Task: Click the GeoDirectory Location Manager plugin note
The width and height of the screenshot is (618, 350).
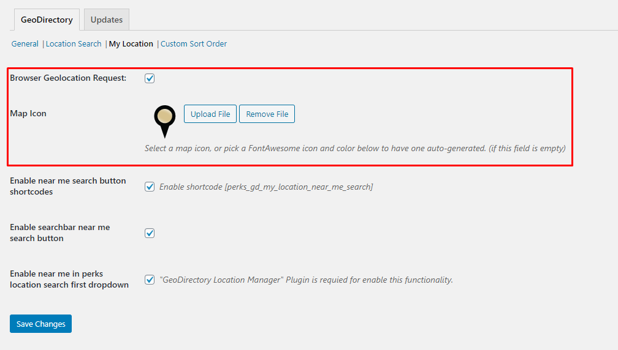Action: (x=307, y=280)
